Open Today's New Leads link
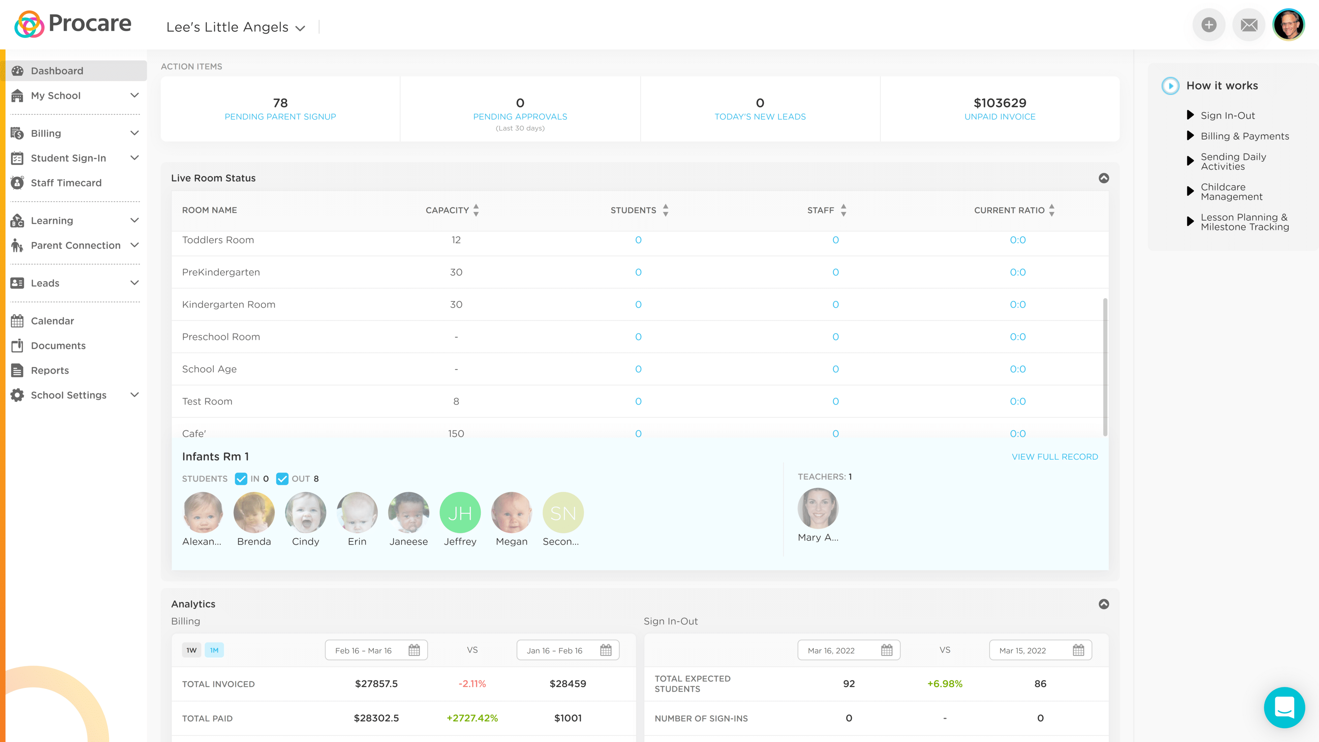 click(760, 117)
